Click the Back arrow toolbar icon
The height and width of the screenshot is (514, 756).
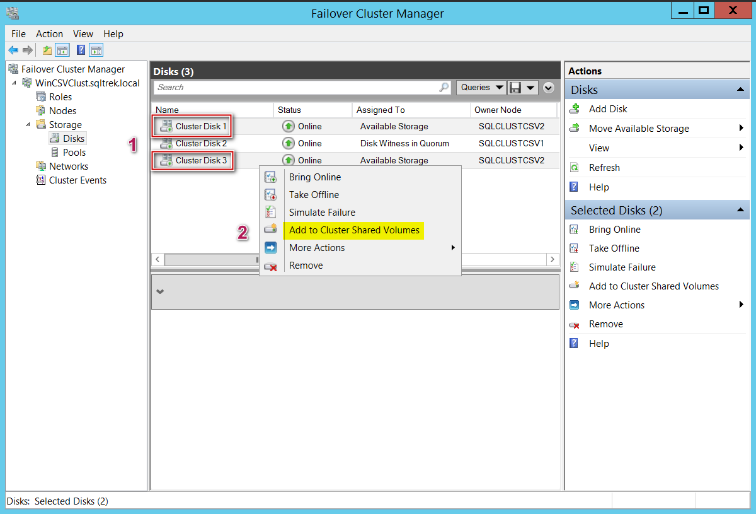13,50
